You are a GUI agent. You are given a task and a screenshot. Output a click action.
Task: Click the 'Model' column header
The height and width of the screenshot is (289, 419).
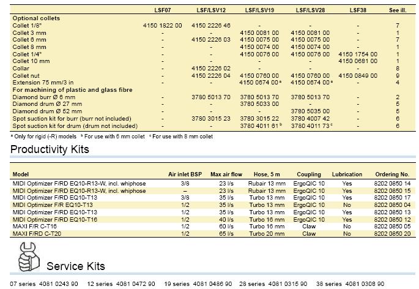point(21,175)
